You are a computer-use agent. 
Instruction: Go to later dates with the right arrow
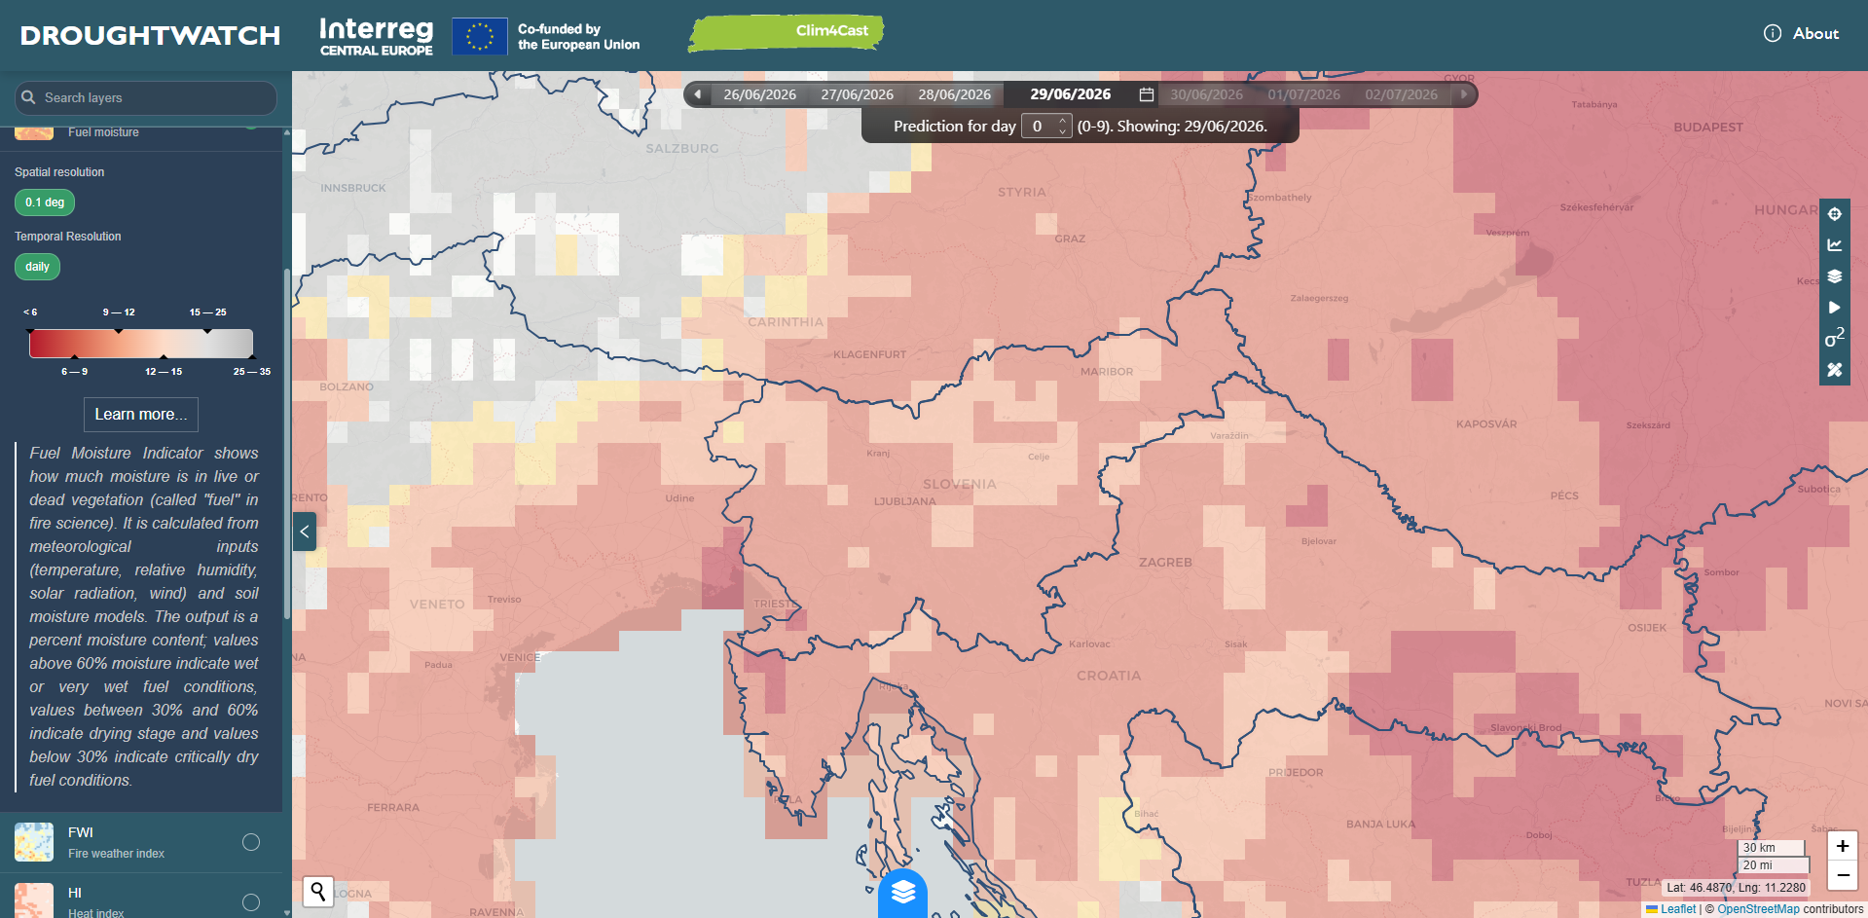[1463, 94]
